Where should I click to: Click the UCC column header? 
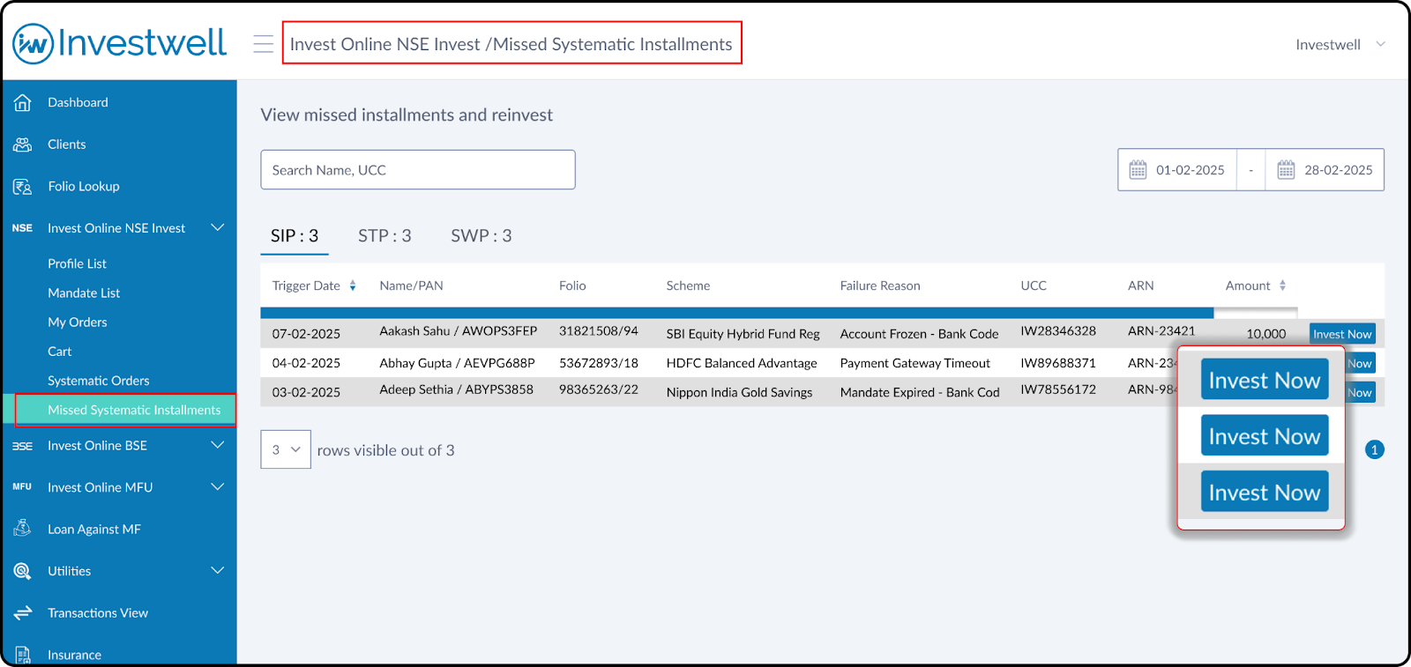click(1034, 285)
